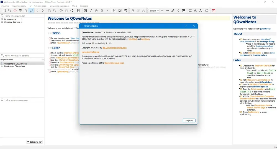Image resolution: width=277 pixels, height=149 pixels.
Task: Insert a code block with braces icon
Action: [102, 11]
